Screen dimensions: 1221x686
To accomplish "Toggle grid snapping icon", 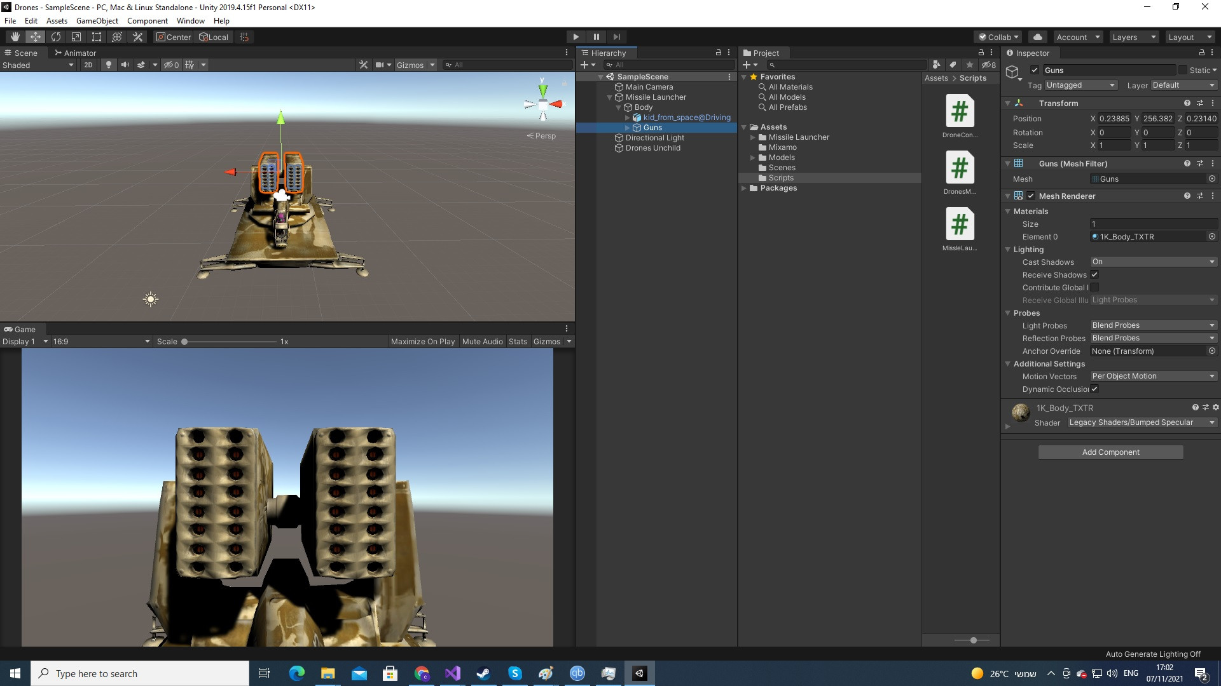I will pos(244,37).
